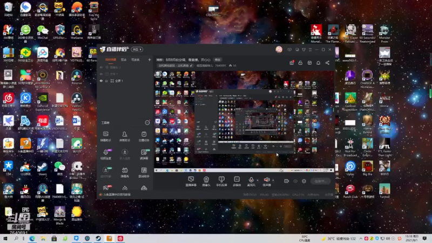The height and width of the screenshot is (243, 432).
Task: Open the 房管助手 room manager tool
Action: 125,137
